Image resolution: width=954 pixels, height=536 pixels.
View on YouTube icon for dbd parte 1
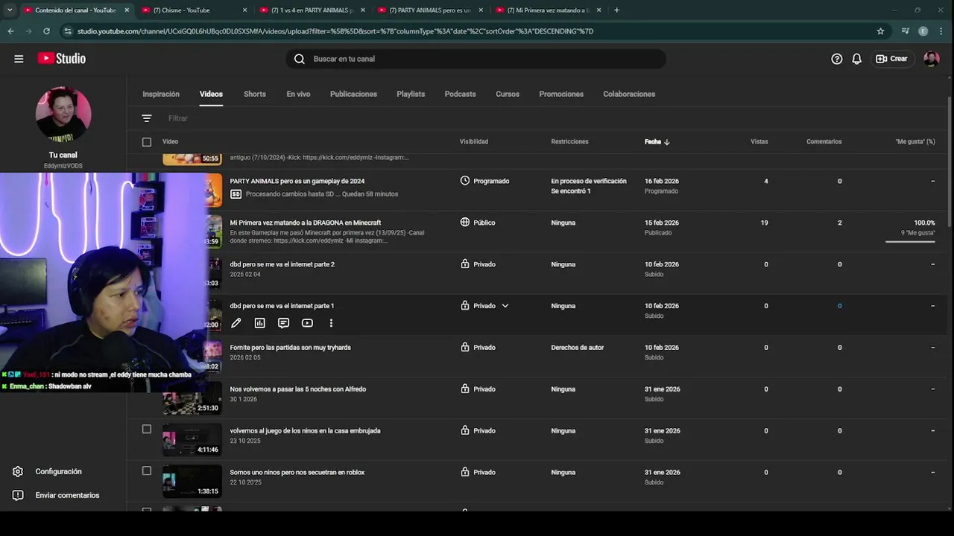[x=307, y=323]
